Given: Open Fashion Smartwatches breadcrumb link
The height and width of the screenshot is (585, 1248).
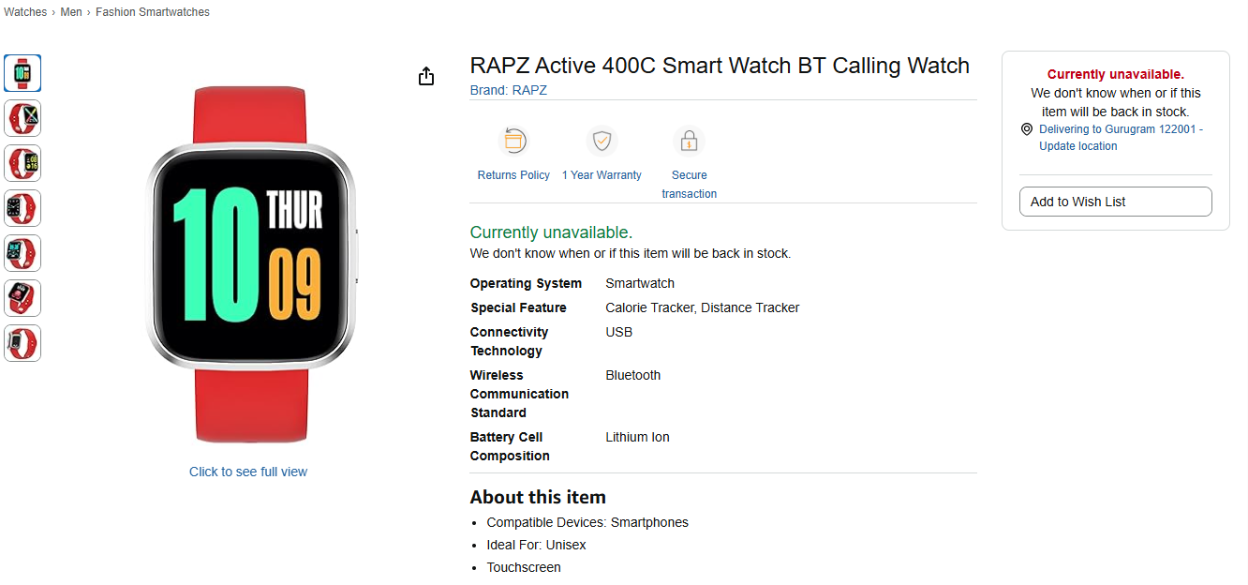Looking at the screenshot, I should click(x=153, y=12).
